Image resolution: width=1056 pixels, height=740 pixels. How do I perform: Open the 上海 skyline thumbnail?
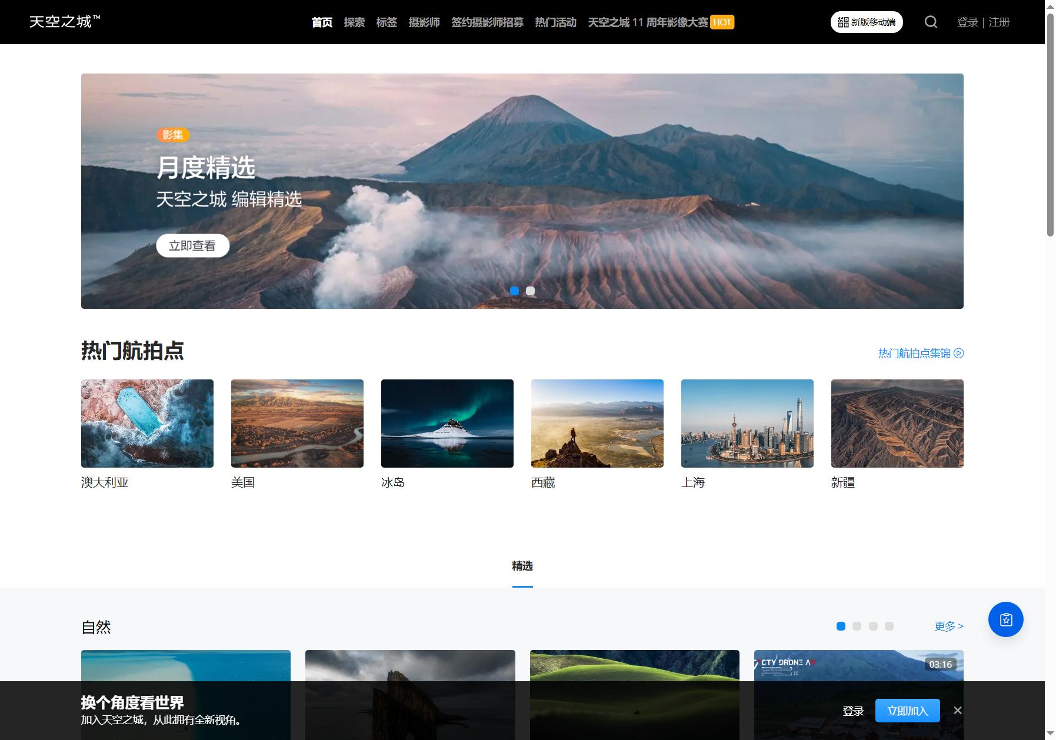pos(747,424)
